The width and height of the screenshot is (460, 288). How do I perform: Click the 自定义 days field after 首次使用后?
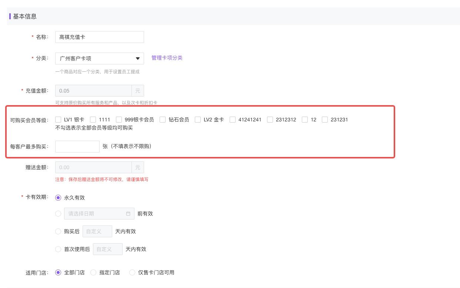coord(108,249)
